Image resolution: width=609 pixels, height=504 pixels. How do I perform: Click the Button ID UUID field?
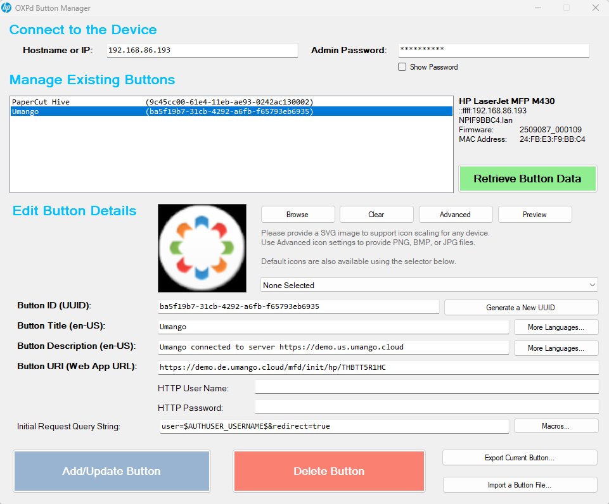(x=298, y=306)
